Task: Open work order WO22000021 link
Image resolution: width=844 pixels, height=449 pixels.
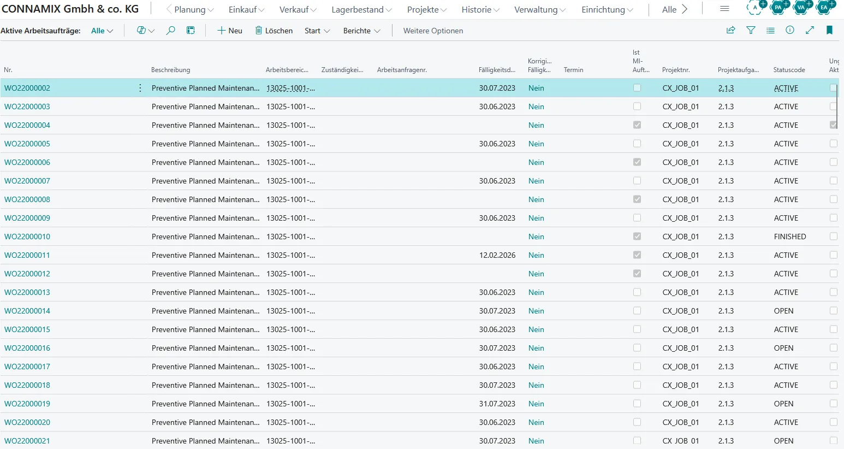Action: [x=27, y=441]
